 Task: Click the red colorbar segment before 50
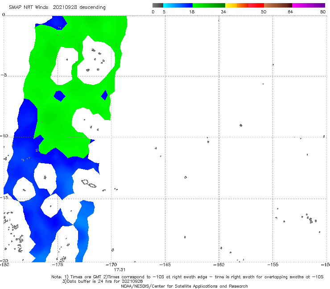(x=256, y=5)
